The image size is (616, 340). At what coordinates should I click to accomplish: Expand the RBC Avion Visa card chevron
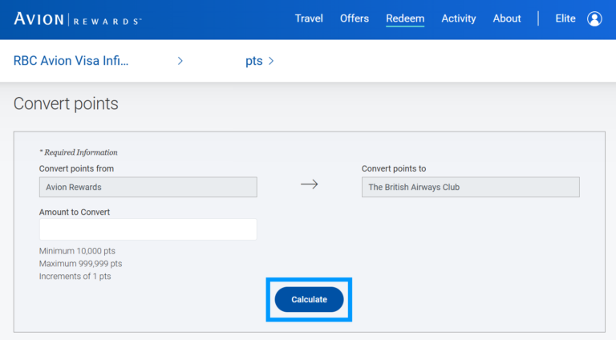180,61
